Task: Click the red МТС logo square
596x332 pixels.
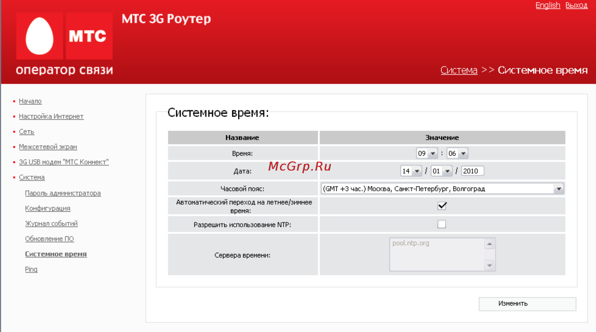Action: (89, 36)
